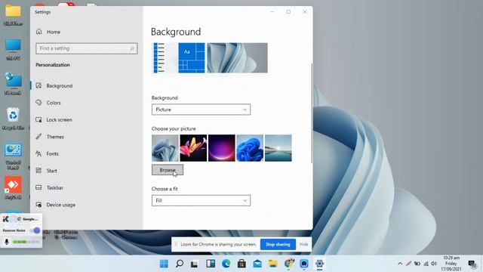Select the Background icon in sidebar
Viewport: 483px width, 272px height.
coord(38,85)
